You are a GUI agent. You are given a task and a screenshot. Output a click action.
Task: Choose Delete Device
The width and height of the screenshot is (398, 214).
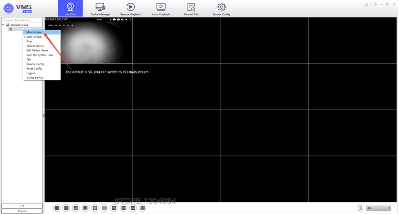42,78
